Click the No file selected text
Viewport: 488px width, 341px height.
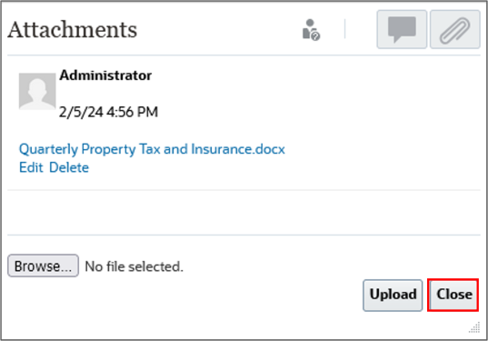[134, 266]
